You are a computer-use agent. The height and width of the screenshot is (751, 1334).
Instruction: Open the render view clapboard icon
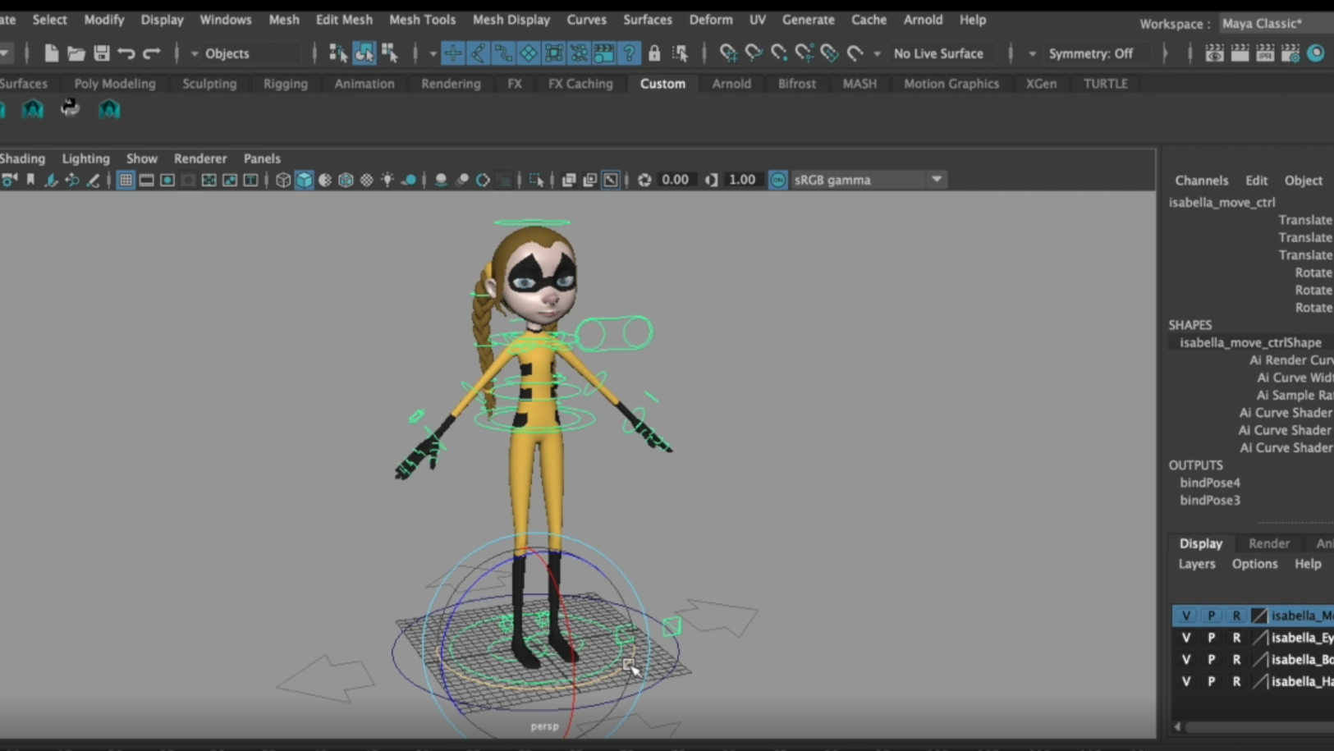point(1214,53)
